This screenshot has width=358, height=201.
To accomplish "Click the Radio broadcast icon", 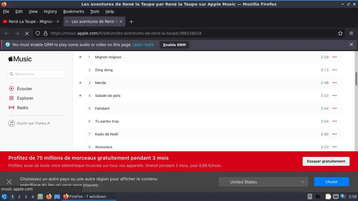I will click(x=11, y=107).
